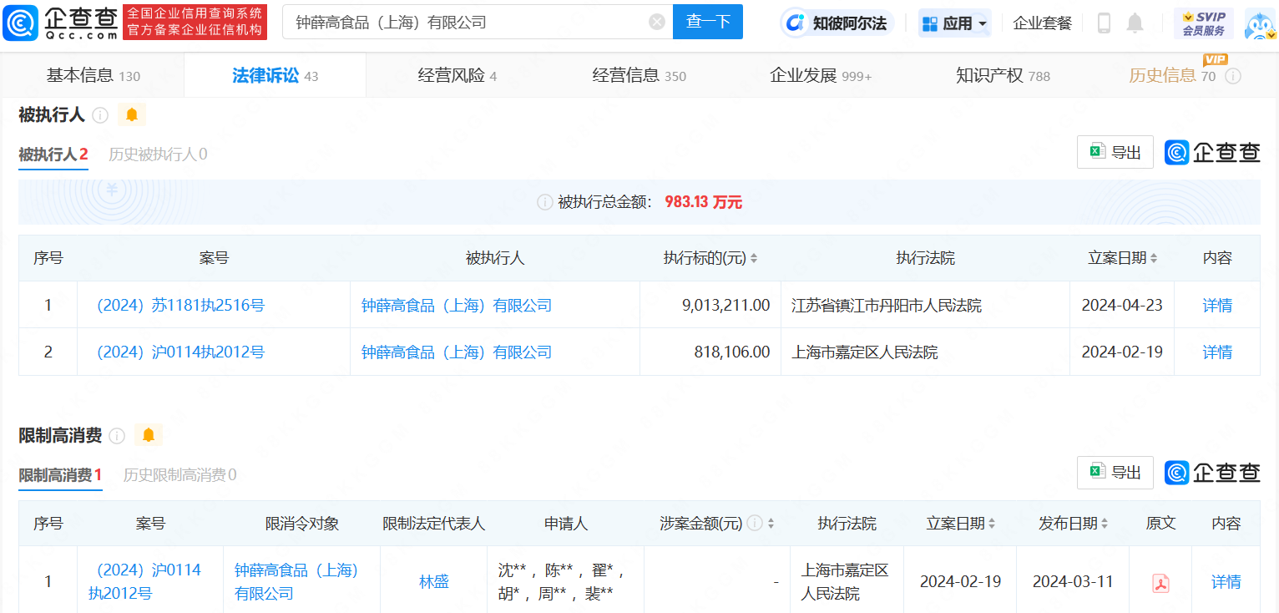Toggle the 限制高消费 monitoring alert bell
Image resolution: width=1279 pixels, height=613 pixels.
pyautogui.click(x=149, y=435)
